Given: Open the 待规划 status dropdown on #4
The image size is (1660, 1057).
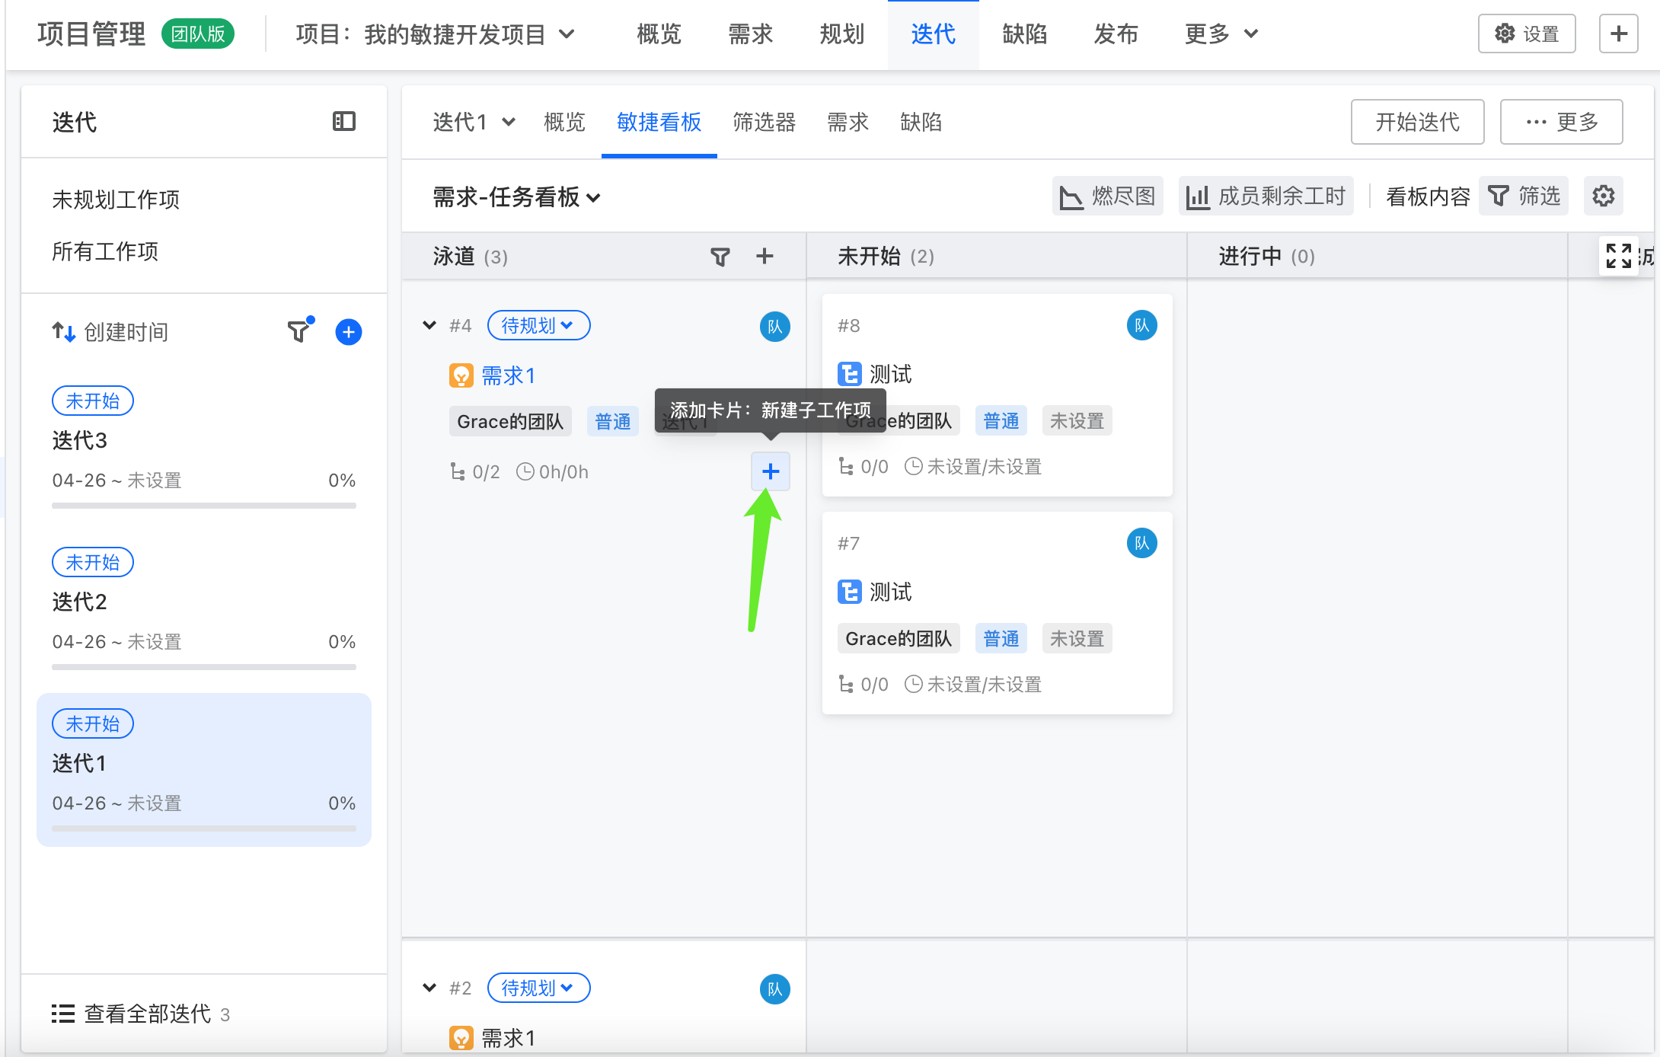Looking at the screenshot, I should (x=538, y=325).
